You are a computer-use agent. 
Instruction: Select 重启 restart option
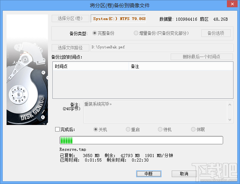tap(132, 129)
